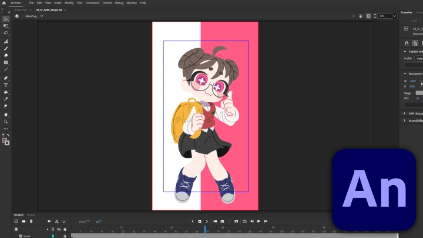Screen dimensions: 423x238
Task: Click the Center Stage icon near zoom
Action: click(x=354, y=16)
